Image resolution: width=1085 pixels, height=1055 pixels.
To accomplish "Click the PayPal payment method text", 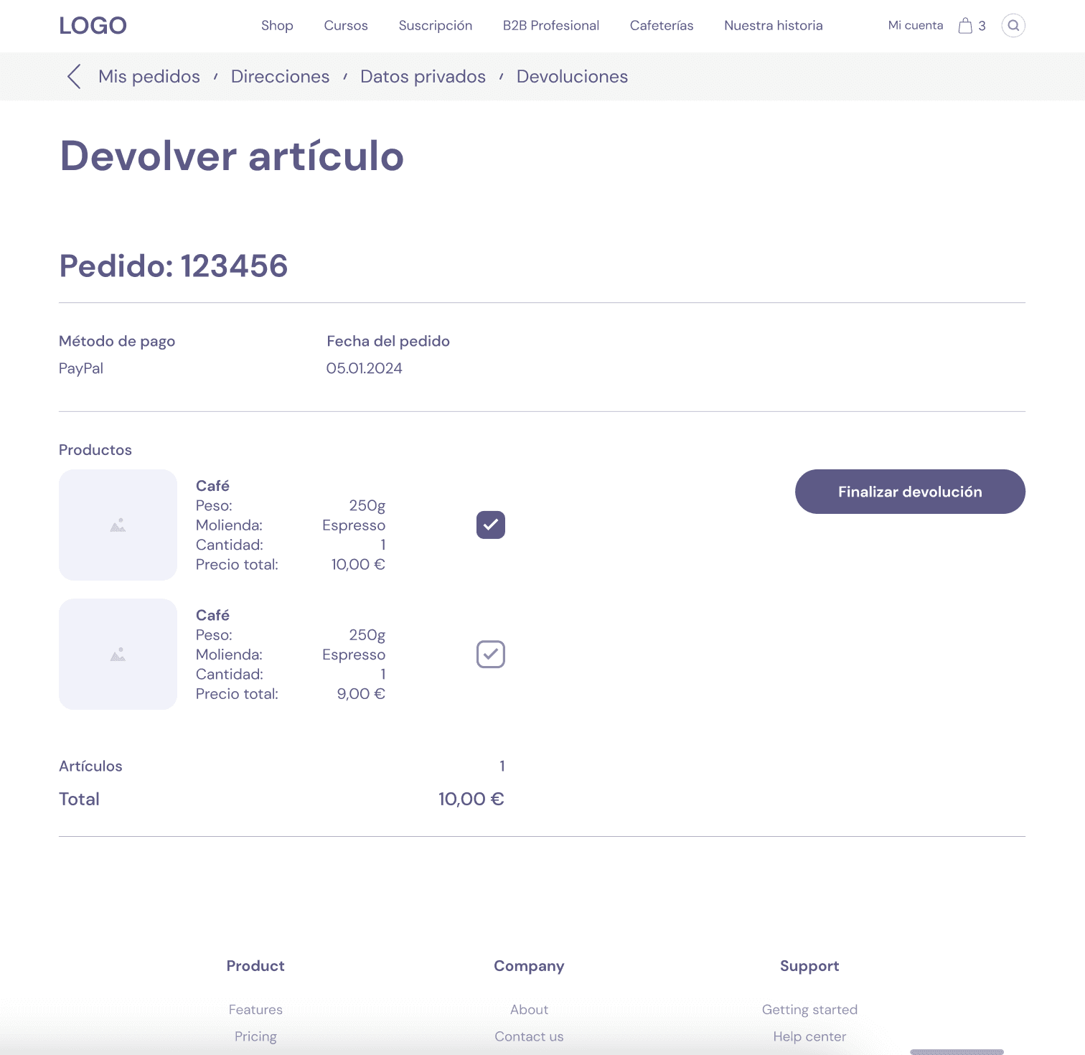I will point(81,368).
